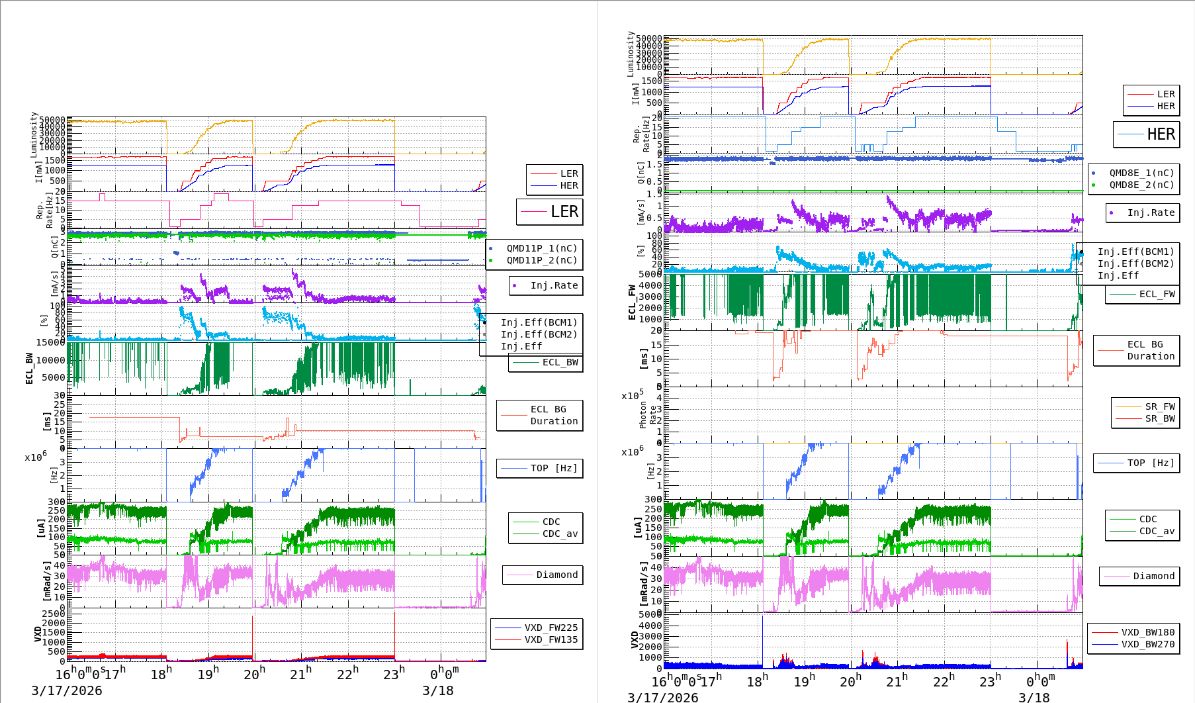Select QMD11P_2(nC) legend entry
The image size is (1195, 703).
(x=541, y=260)
